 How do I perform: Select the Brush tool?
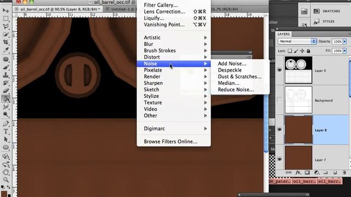point(6,67)
